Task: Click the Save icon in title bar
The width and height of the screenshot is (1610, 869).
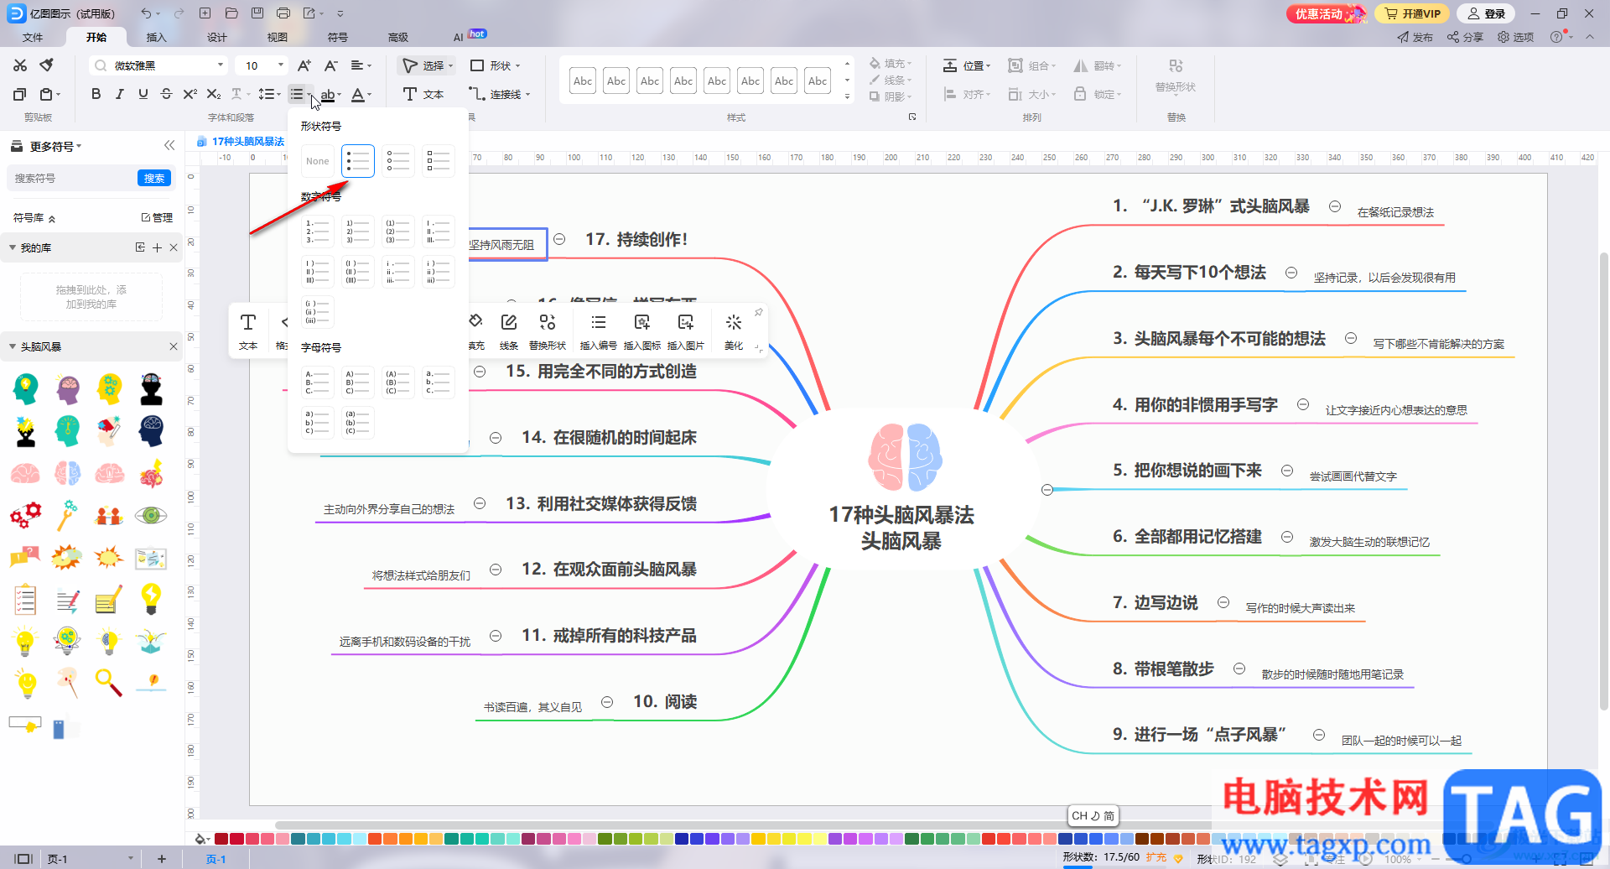Action: click(x=257, y=13)
